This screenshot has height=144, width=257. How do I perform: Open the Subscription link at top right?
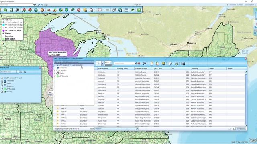[x=249, y=5]
